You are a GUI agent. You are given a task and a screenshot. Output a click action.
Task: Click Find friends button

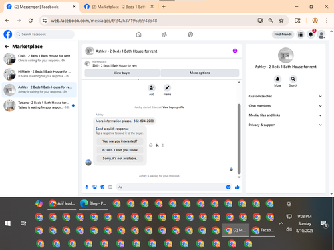[283, 35]
